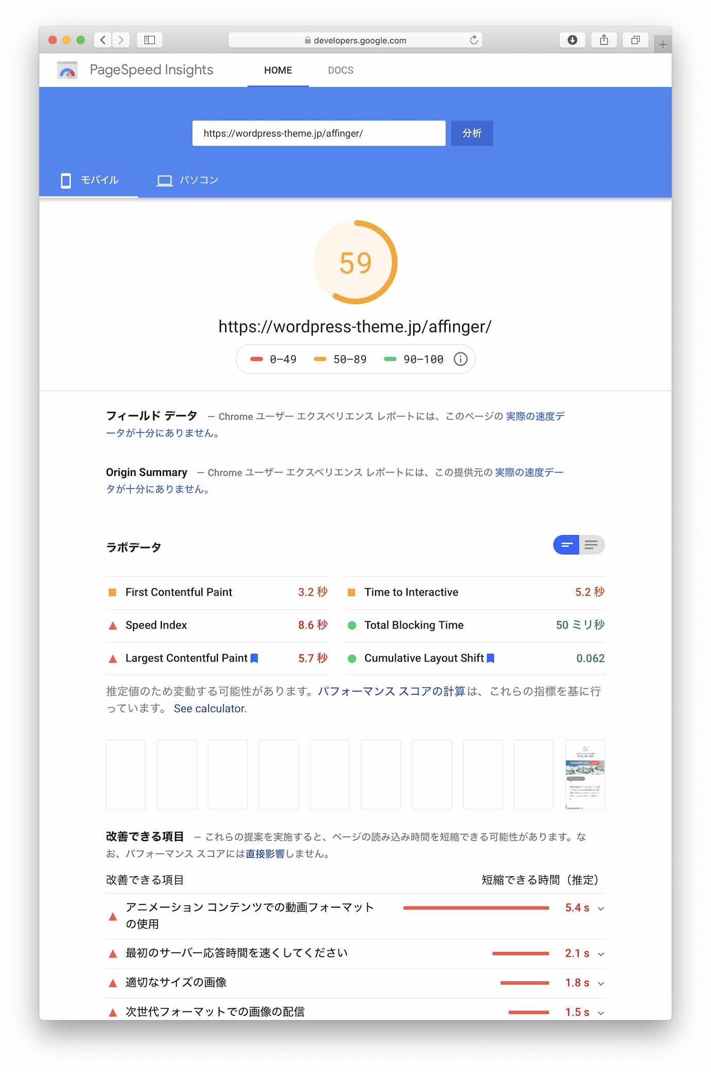Show the Safari tab overview

pyautogui.click(x=636, y=40)
